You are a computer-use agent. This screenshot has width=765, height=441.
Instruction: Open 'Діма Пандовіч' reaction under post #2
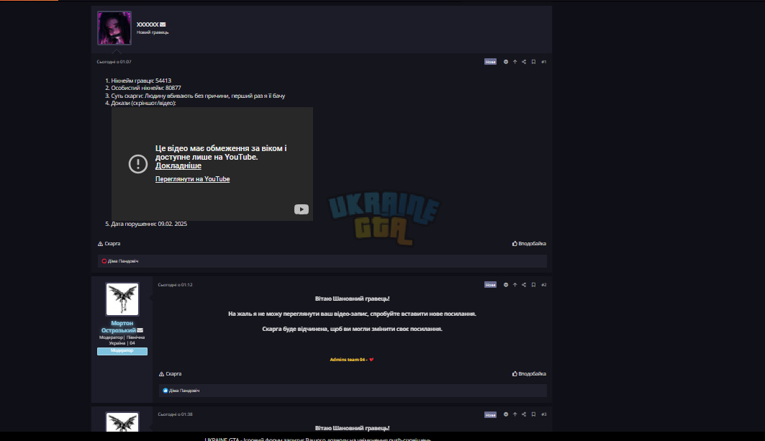click(x=184, y=391)
